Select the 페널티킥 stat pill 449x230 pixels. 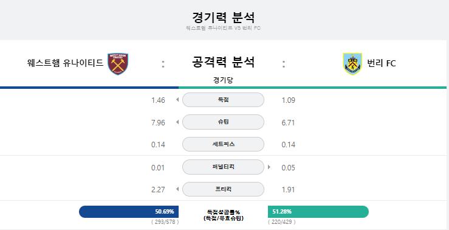point(223,167)
